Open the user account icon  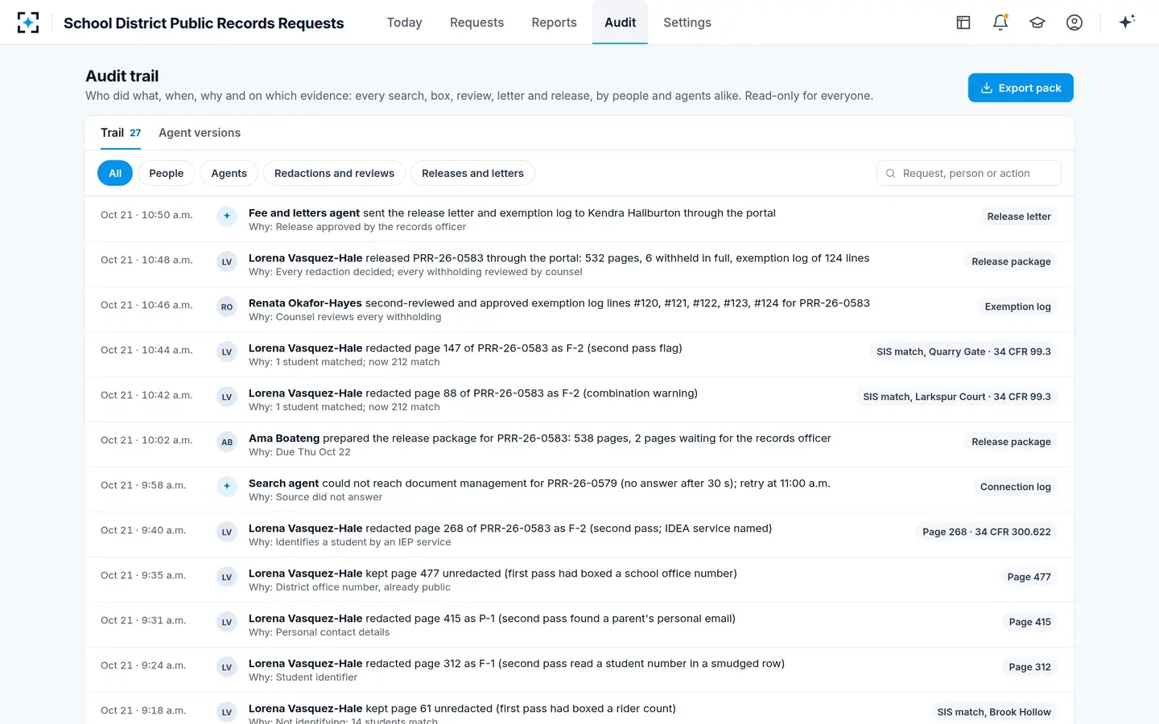click(x=1074, y=23)
